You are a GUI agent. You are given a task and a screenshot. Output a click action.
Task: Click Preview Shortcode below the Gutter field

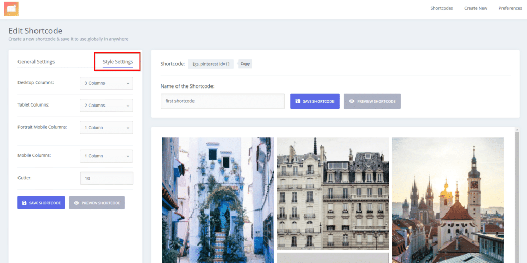(97, 203)
